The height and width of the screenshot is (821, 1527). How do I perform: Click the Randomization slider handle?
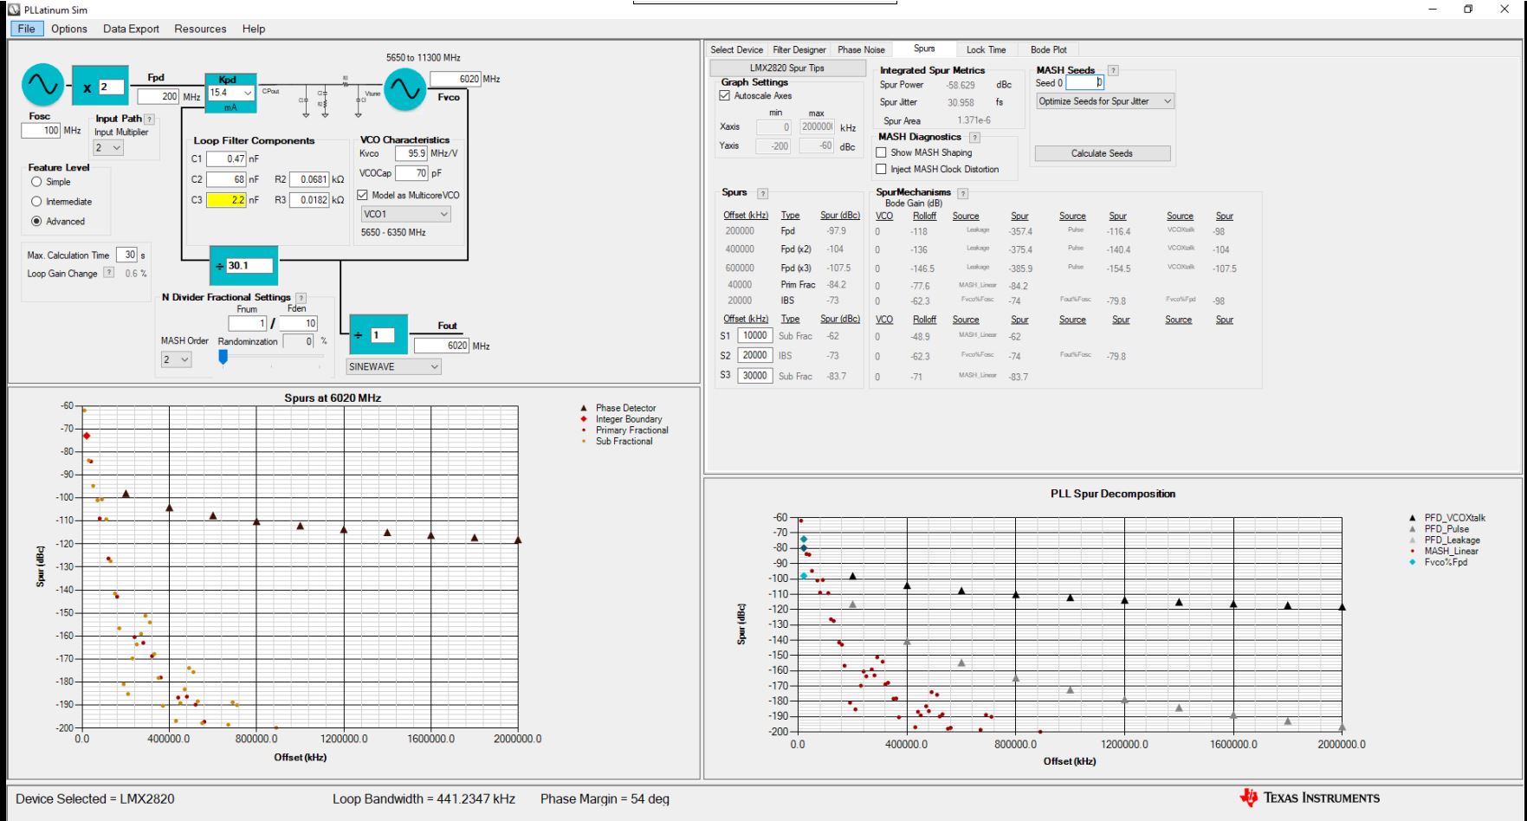tap(223, 357)
